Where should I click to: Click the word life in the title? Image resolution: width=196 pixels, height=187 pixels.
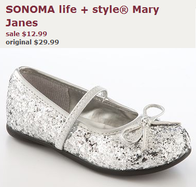(67, 10)
